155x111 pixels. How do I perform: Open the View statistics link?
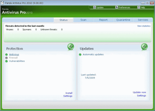pyautogui.click(x=144, y=26)
